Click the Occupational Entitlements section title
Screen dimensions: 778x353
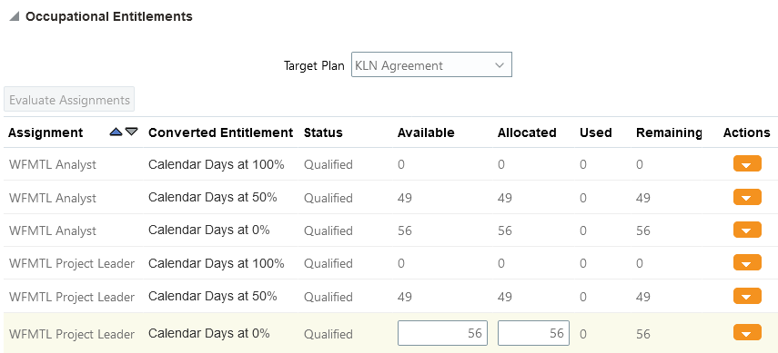click(108, 16)
